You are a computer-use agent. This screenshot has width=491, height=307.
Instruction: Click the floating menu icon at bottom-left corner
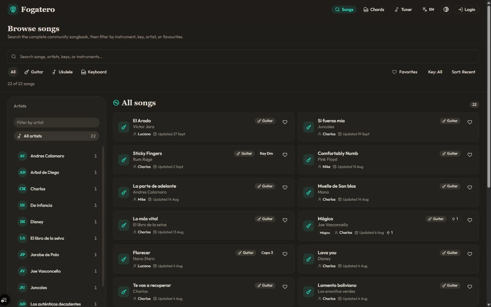click(x=4, y=300)
